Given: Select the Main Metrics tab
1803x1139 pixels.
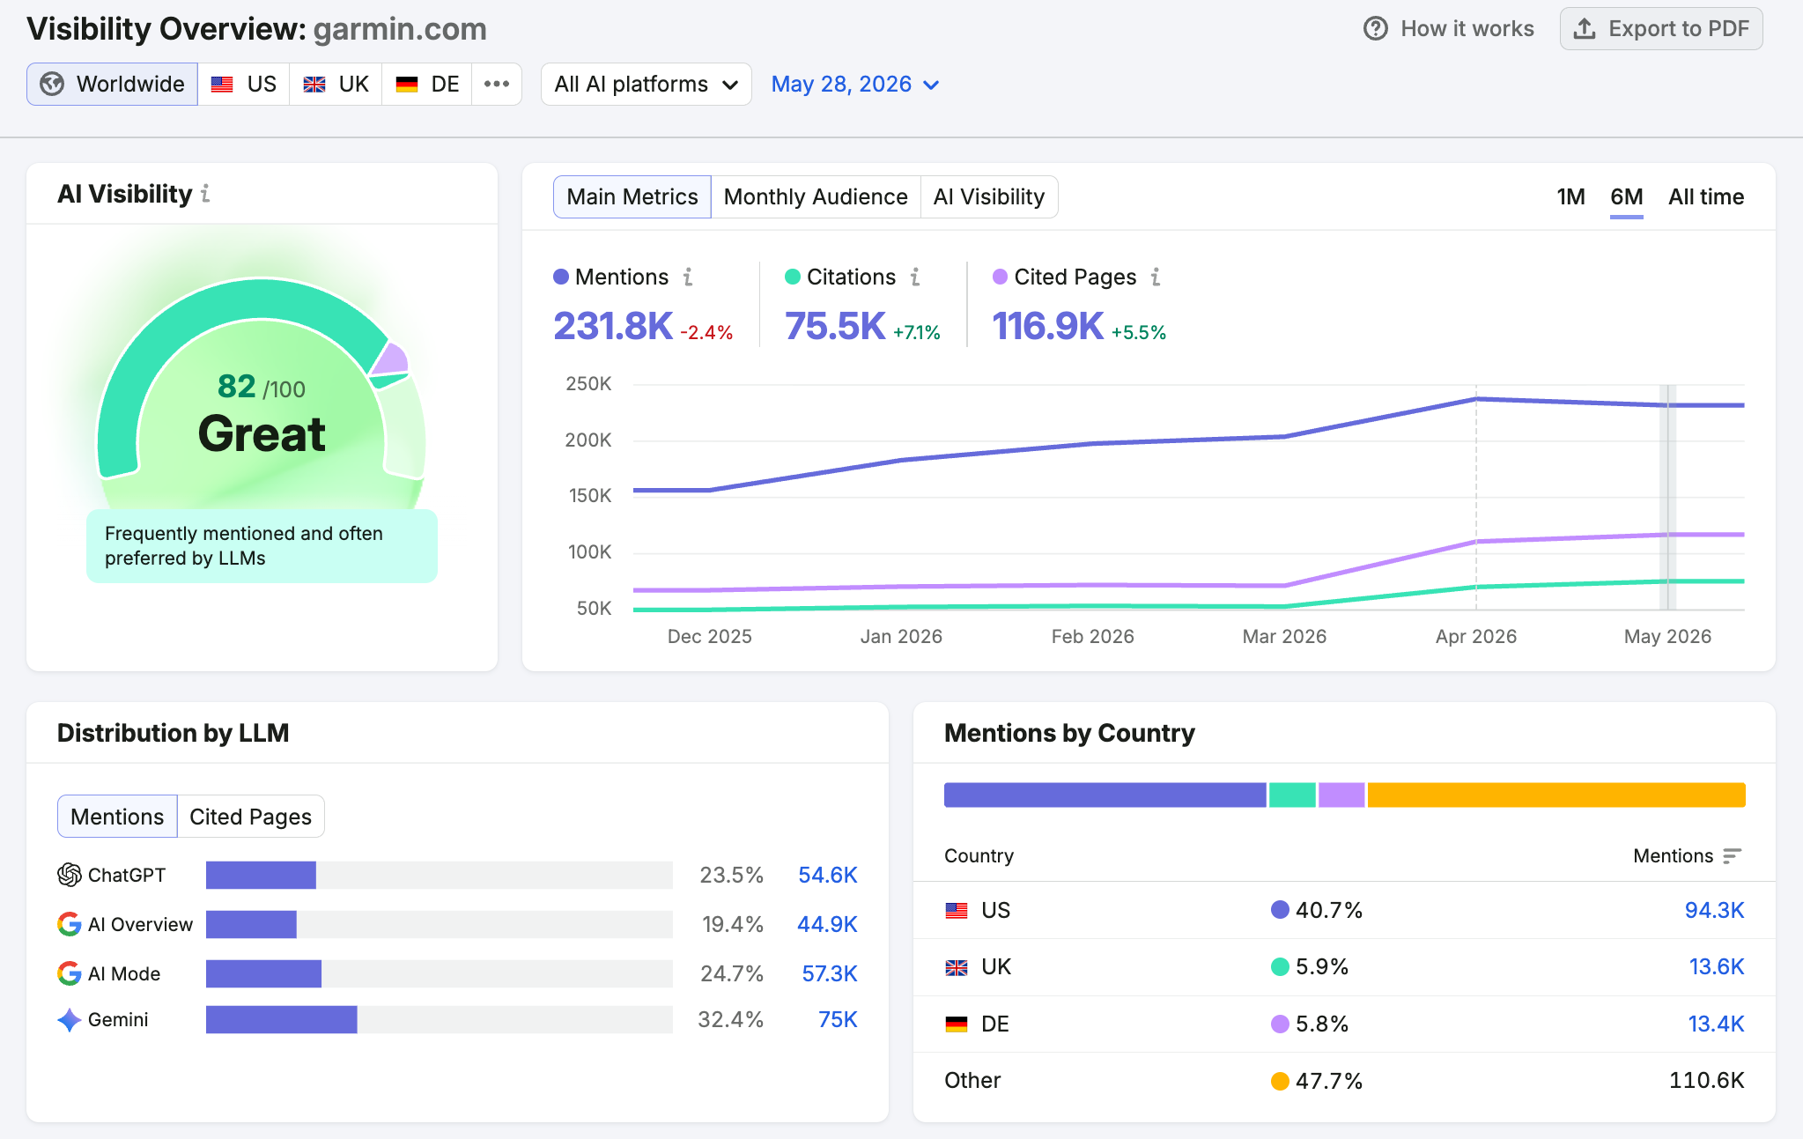Looking at the screenshot, I should 632,196.
